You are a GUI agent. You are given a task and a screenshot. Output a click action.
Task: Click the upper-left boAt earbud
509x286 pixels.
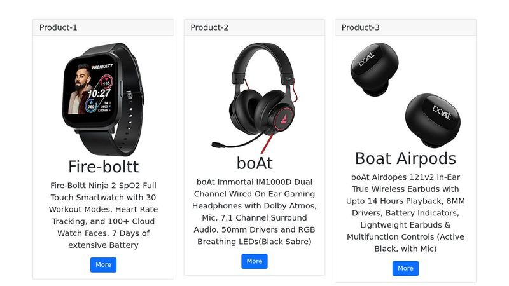[x=374, y=68]
